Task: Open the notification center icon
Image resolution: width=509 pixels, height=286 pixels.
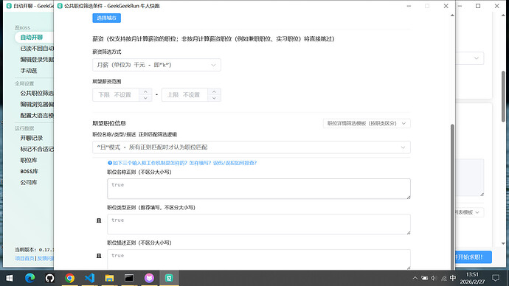Action: pos(496,278)
